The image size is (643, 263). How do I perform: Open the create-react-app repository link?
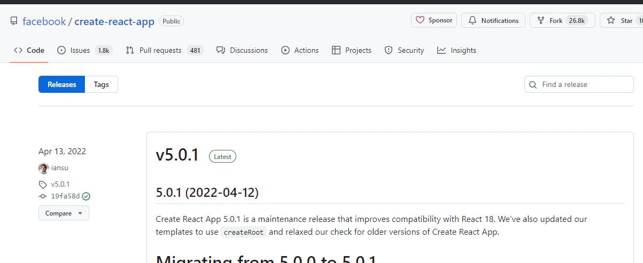coord(114,21)
